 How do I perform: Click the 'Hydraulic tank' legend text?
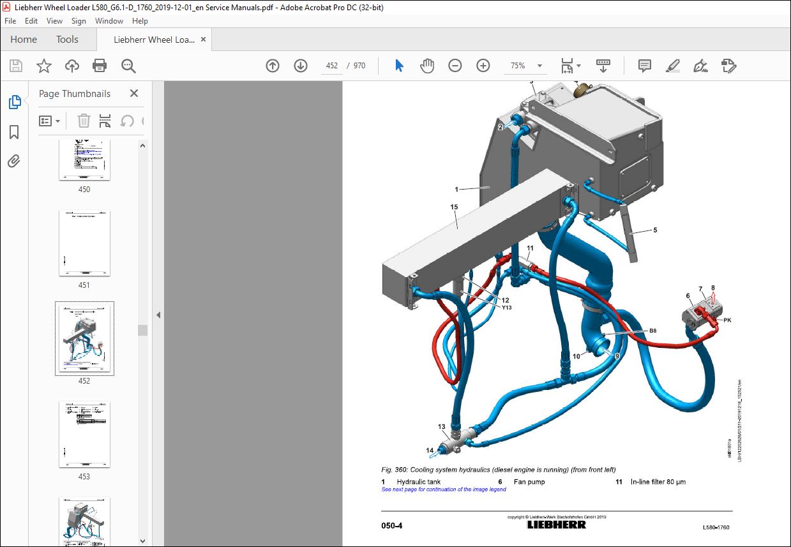418,482
